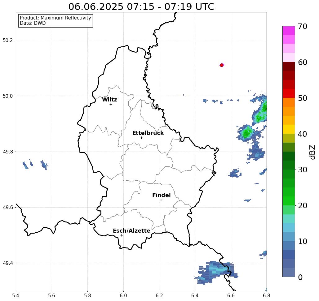319x301 pixels.
Task: Click the dBZ colorbar unit label
Action: pos(312,152)
